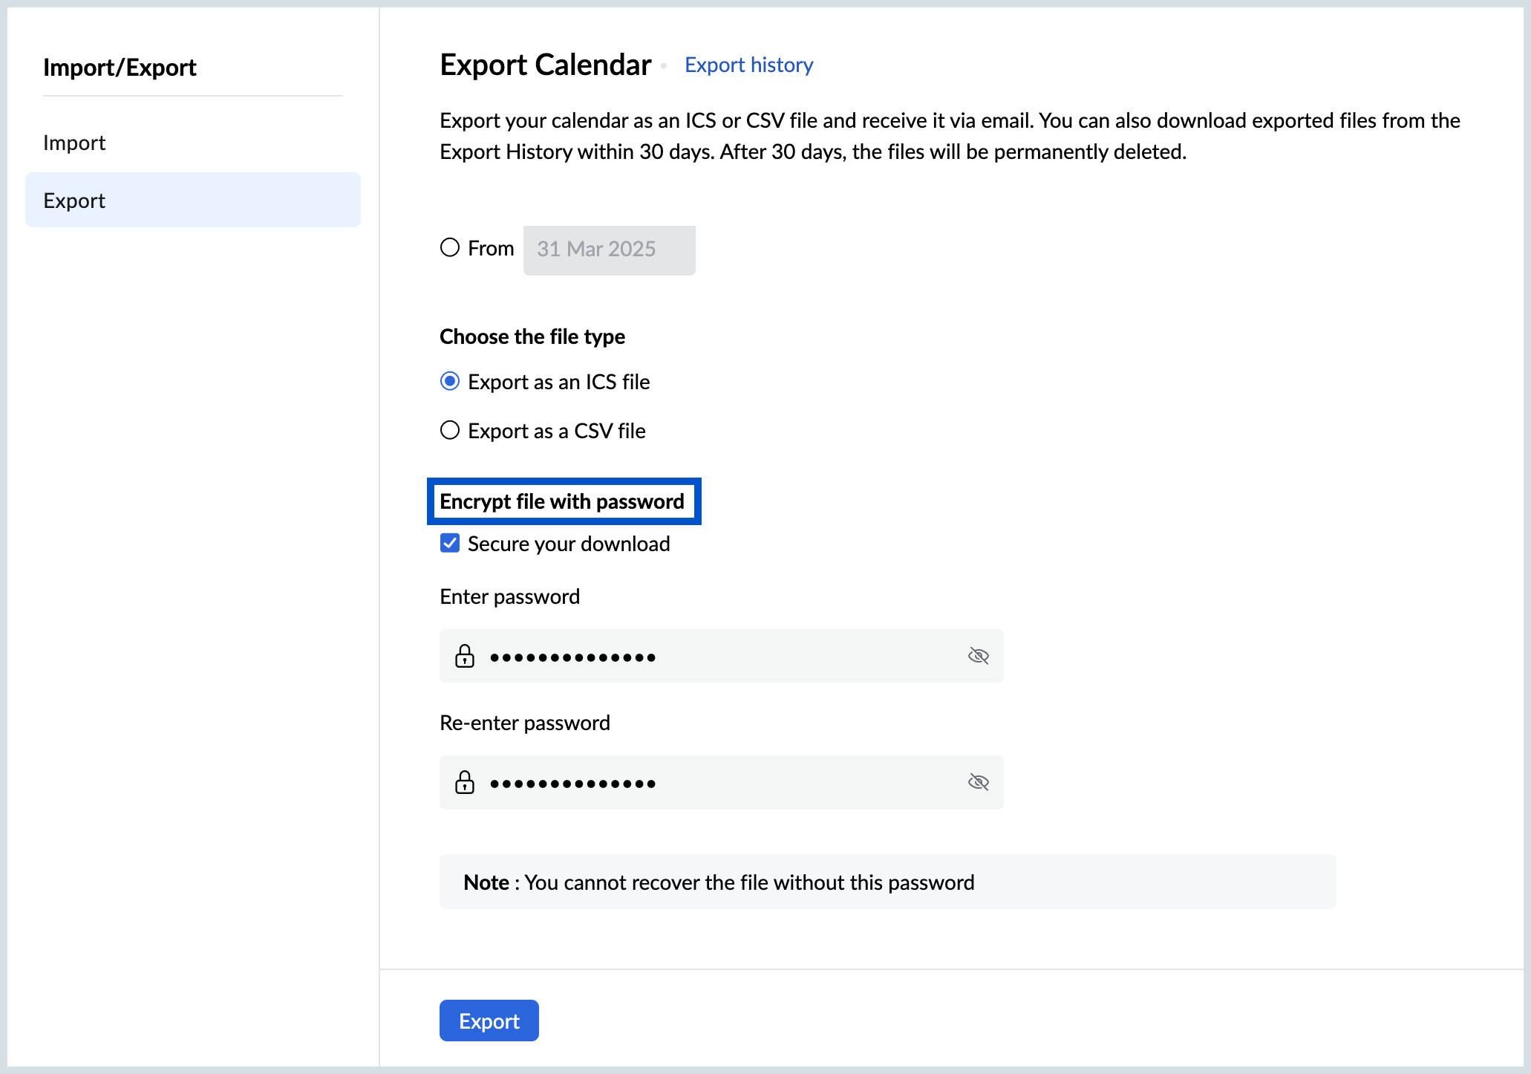Select the From date radio button

(x=450, y=247)
